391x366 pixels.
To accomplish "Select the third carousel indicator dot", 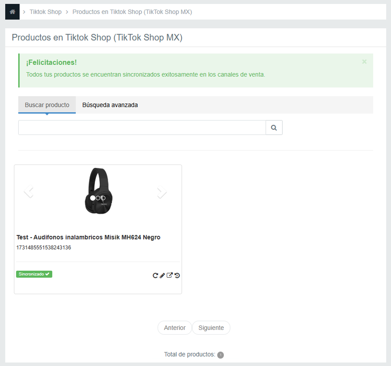I will coord(103,198).
